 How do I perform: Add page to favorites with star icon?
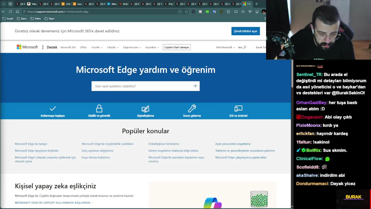[x=186, y=12]
